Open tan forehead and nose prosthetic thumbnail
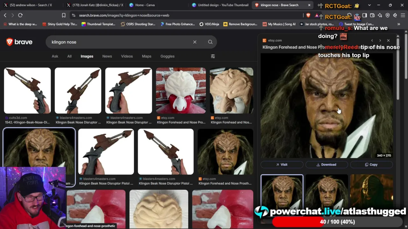This screenshot has width=408, height=229. (x=231, y=91)
